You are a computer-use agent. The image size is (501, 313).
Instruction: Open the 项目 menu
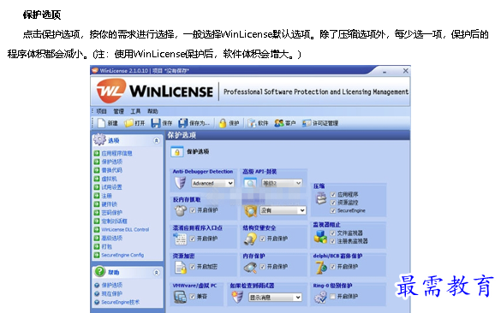[102, 111]
